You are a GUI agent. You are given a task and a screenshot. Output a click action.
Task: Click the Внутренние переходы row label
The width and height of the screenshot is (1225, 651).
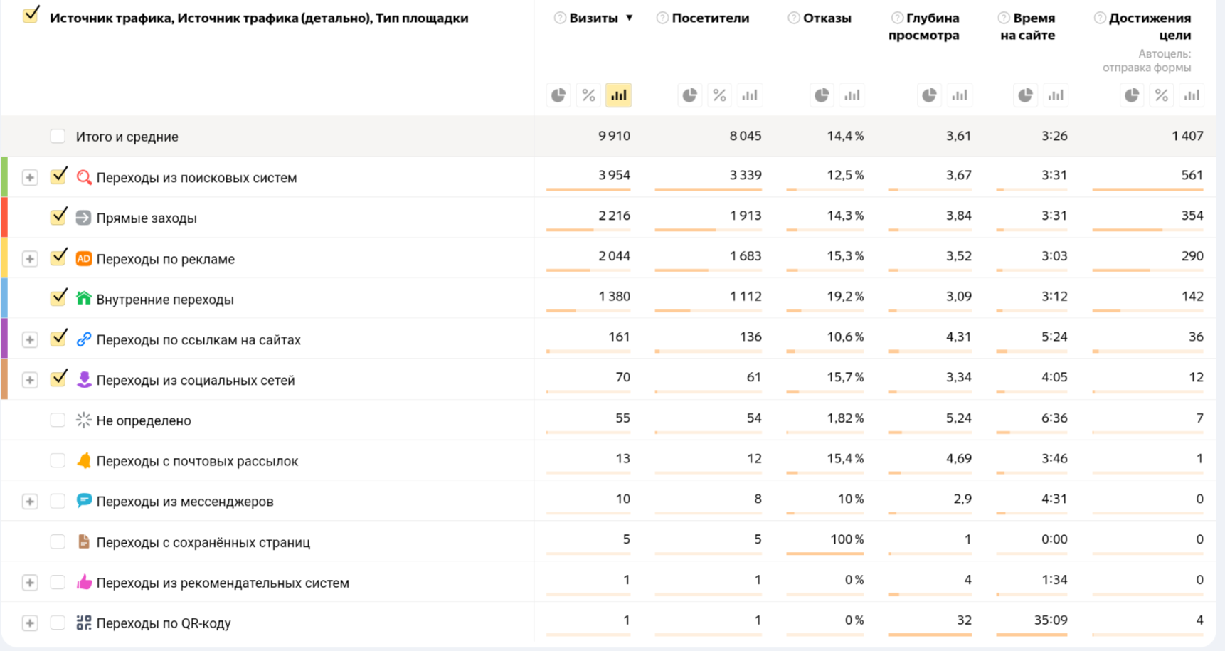point(164,300)
